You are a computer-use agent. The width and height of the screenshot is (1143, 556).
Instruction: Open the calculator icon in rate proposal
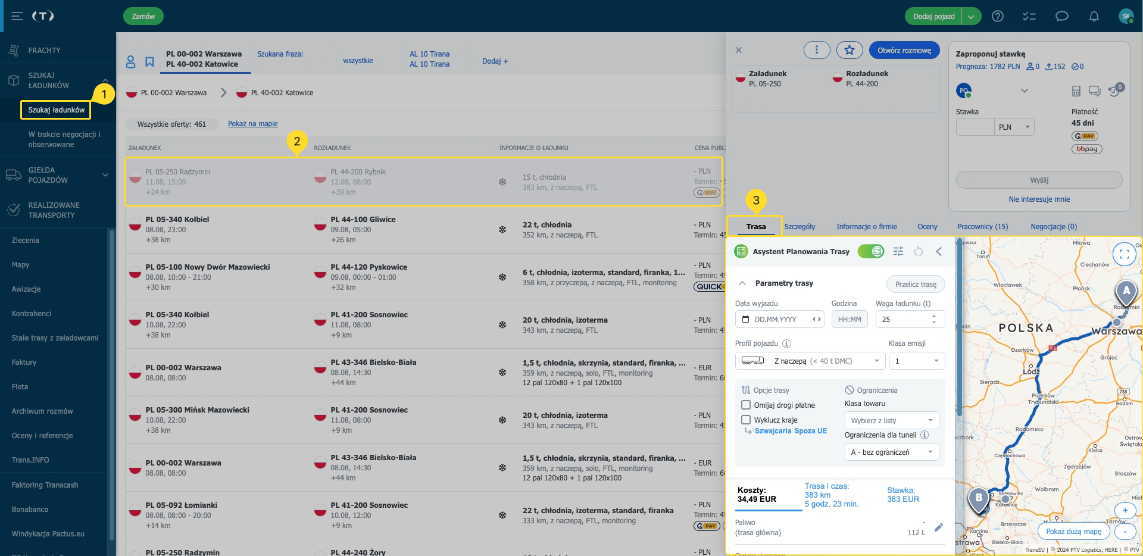tap(1076, 91)
